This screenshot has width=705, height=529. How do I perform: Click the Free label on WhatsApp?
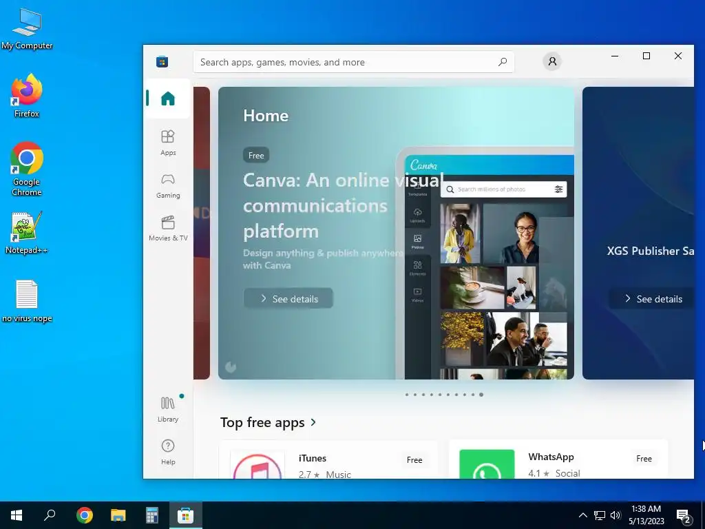pyautogui.click(x=644, y=458)
